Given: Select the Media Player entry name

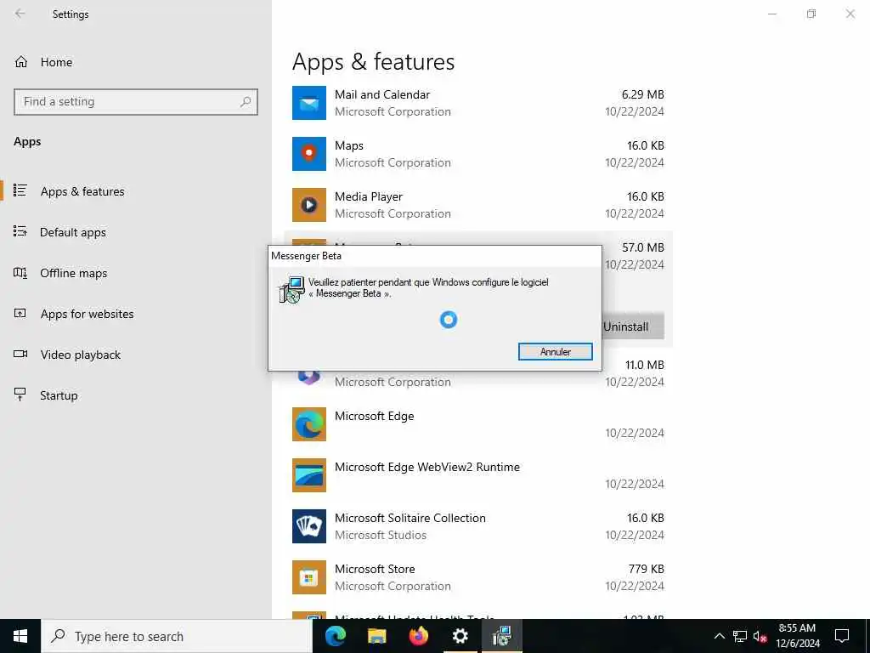Looking at the screenshot, I should pos(369,196).
